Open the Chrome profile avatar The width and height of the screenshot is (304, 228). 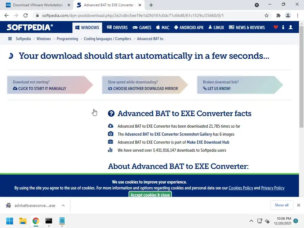click(x=288, y=15)
